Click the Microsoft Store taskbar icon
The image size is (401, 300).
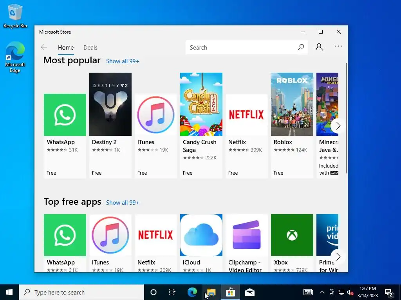click(x=230, y=292)
